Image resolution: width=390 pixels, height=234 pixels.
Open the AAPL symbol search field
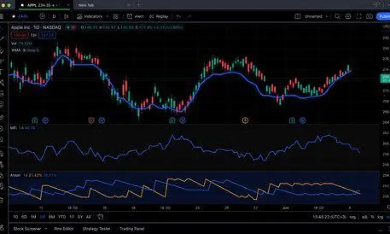[20, 17]
